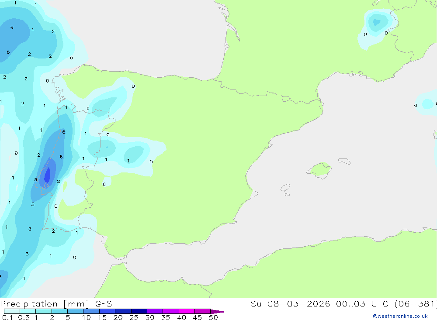This screenshot has height=320, width=437.
Task: Pick the 20–25 mm legend swatch
Action: click(123, 311)
